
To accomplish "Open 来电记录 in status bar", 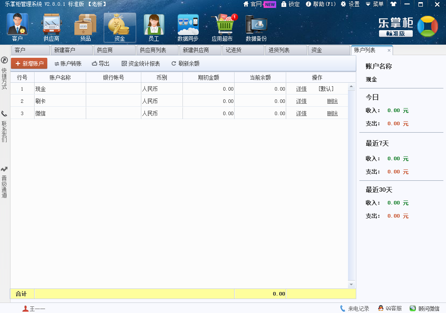I will click(x=355, y=309).
